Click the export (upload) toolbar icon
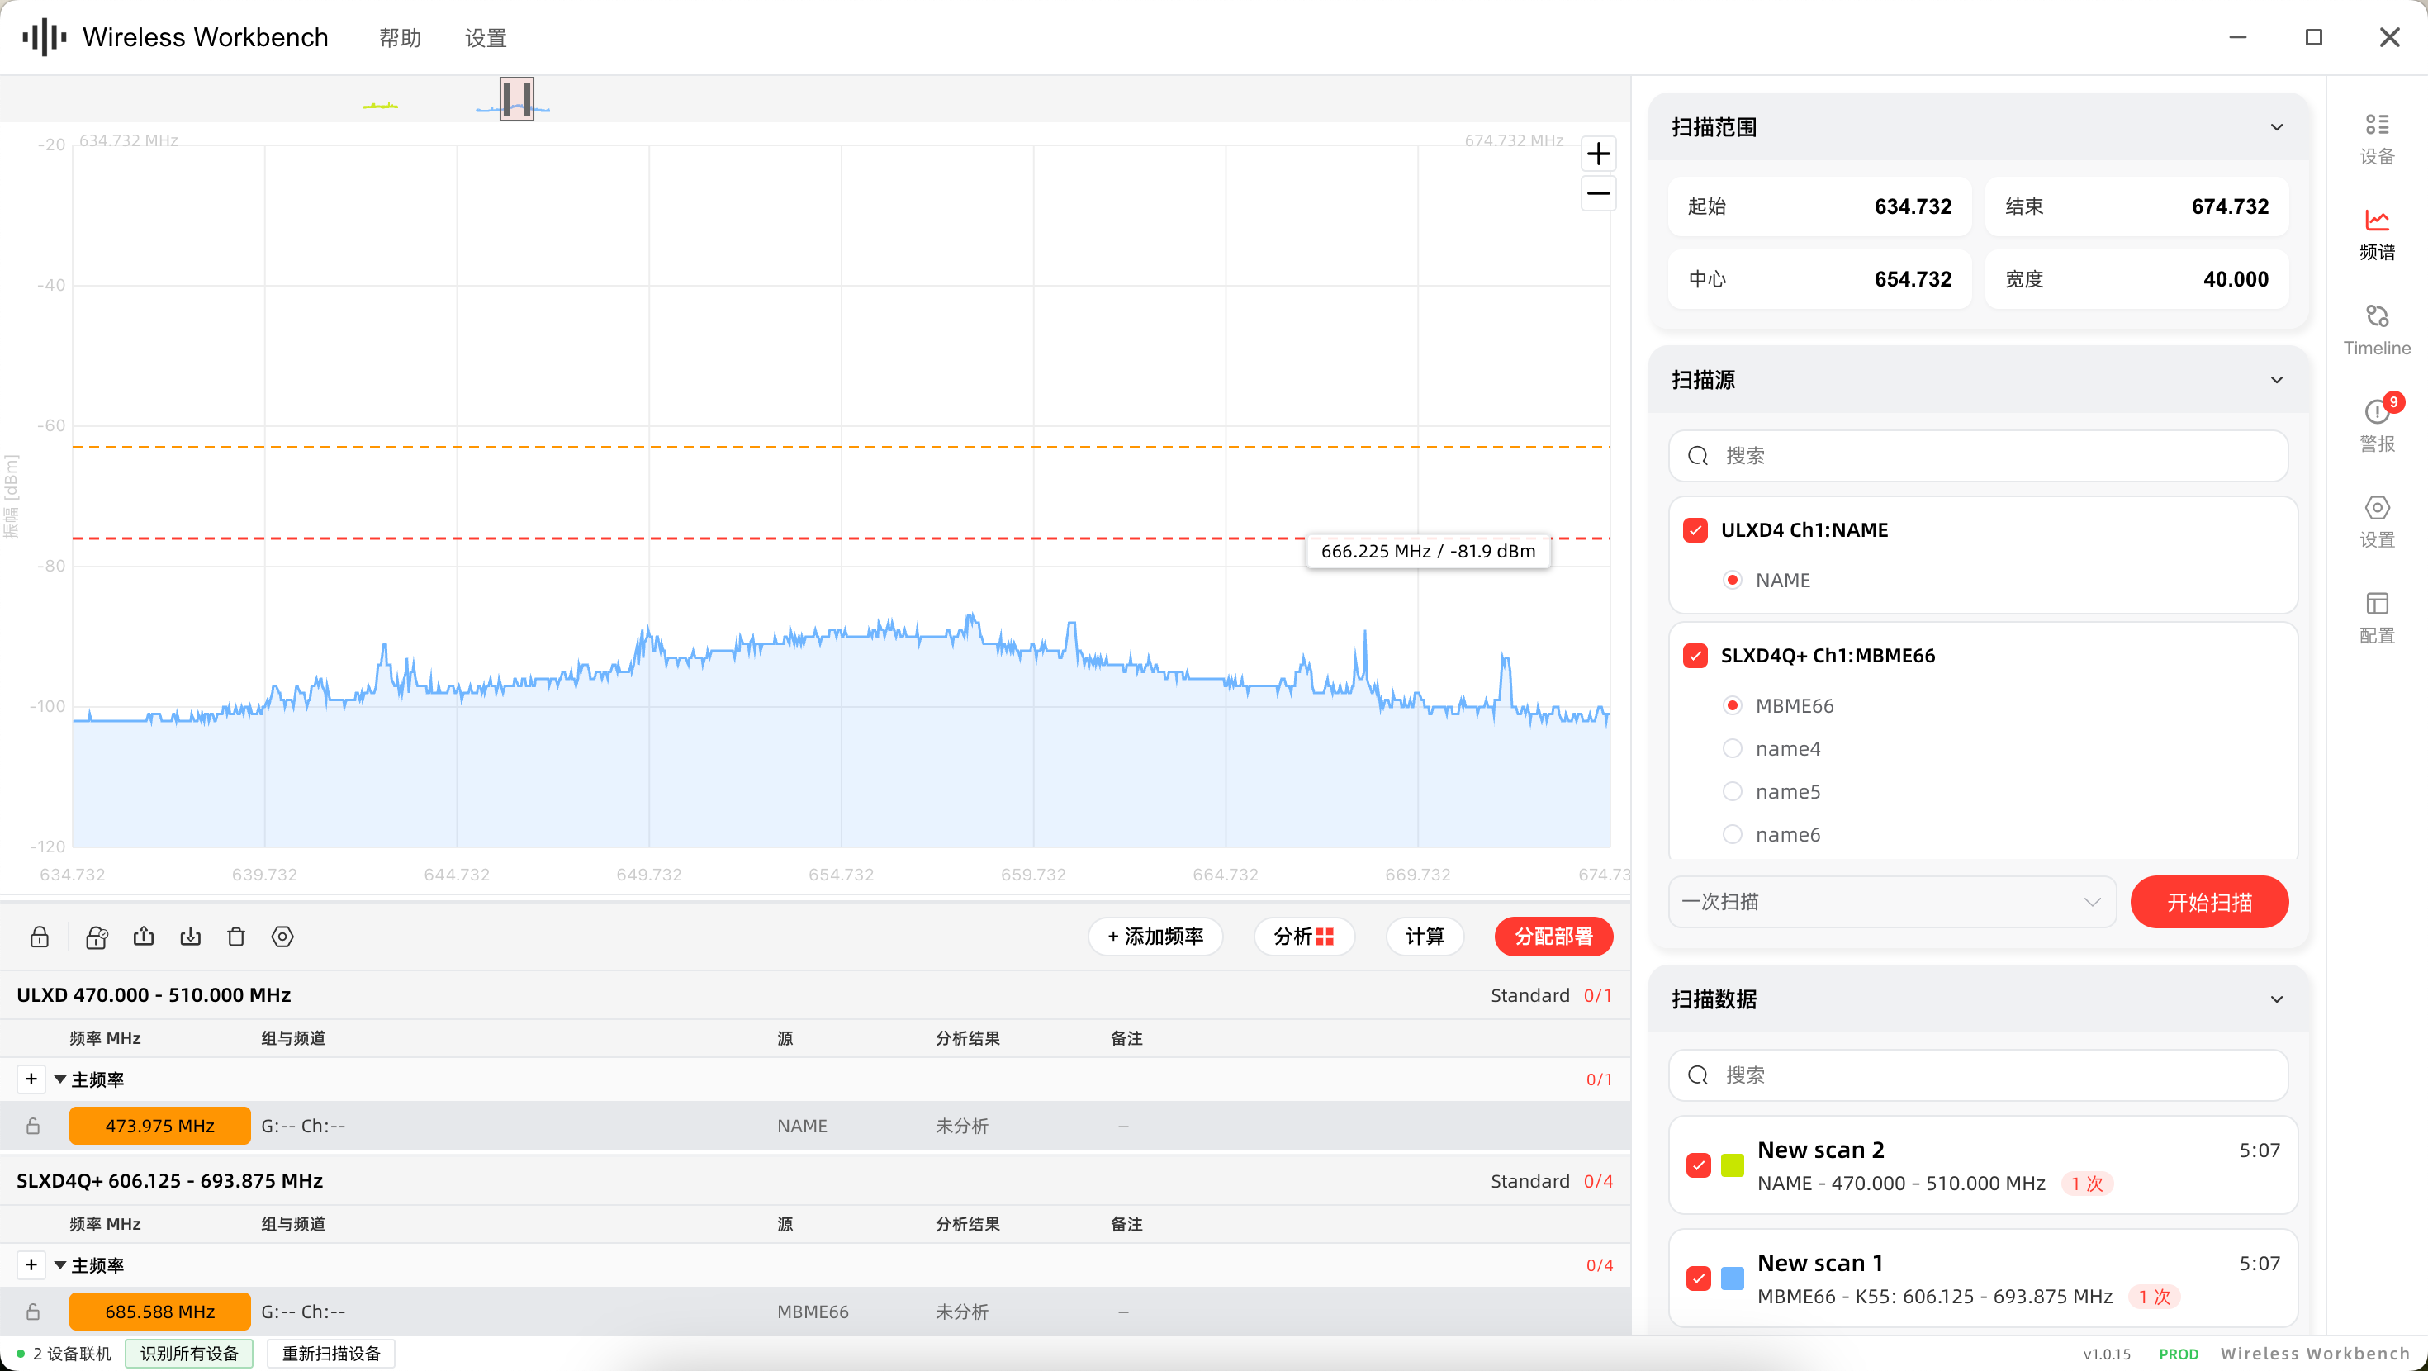2428x1371 pixels. click(143, 937)
